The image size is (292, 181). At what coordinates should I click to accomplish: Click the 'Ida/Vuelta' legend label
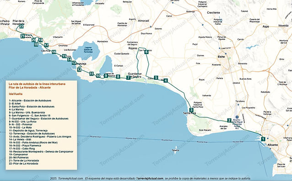16,94
